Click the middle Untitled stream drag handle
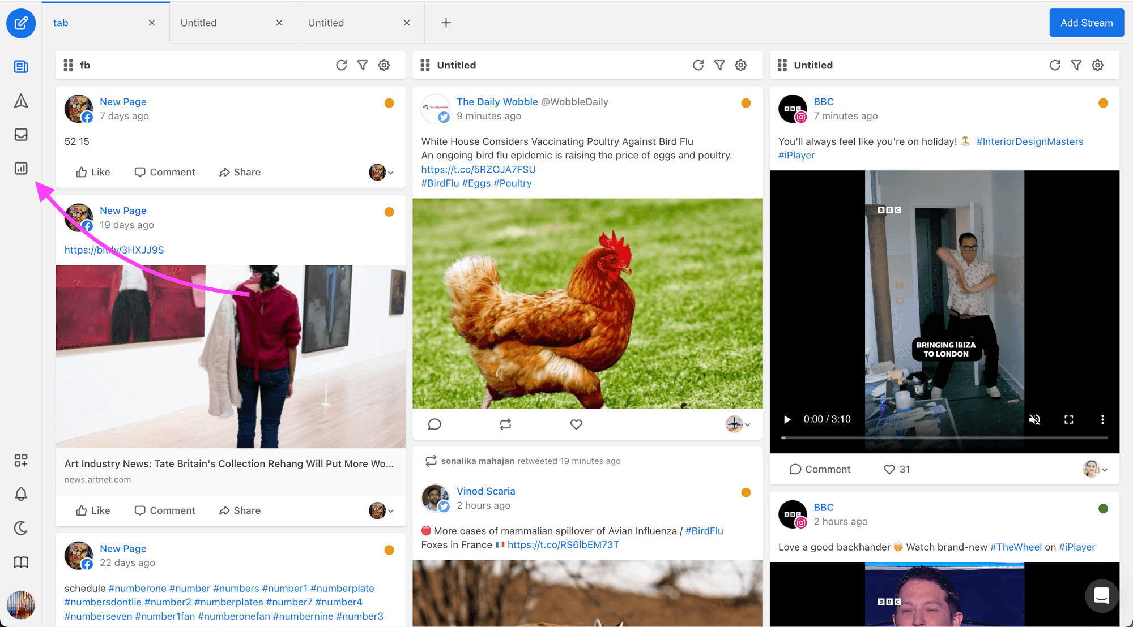The height and width of the screenshot is (627, 1133). click(x=425, y=65)
